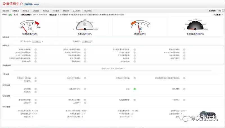
Task: Click the engine RPM gauge
Action: (195, 25)
